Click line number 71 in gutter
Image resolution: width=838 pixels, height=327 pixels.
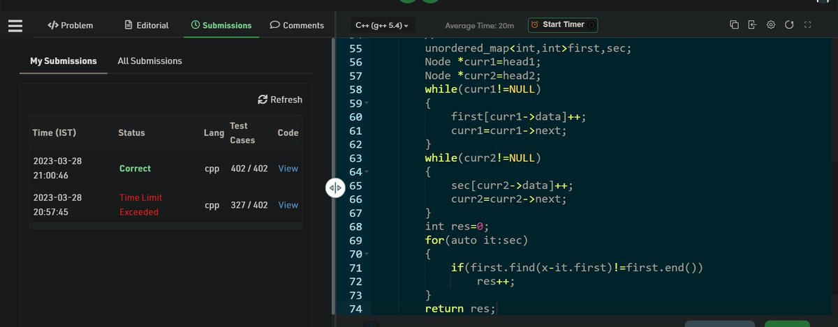click(x=355, y=268)
